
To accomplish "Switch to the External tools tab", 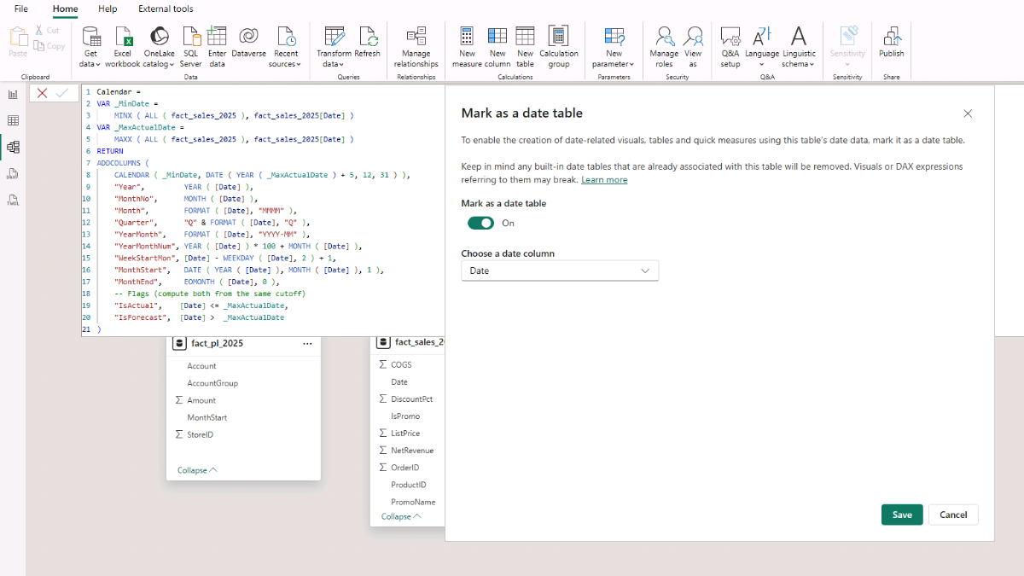I will [x=166, y=9].
